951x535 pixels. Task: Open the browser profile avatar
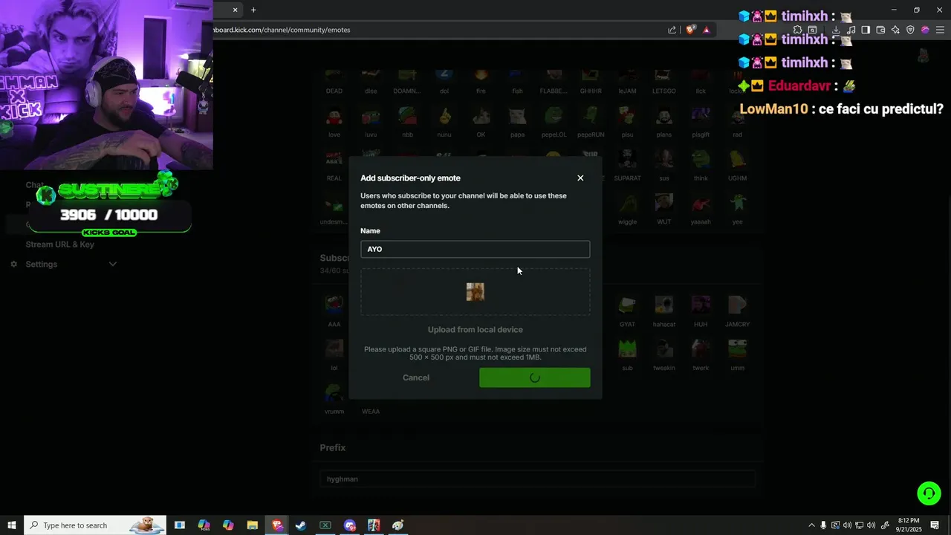pyautogui.click(x=925, y=30)
